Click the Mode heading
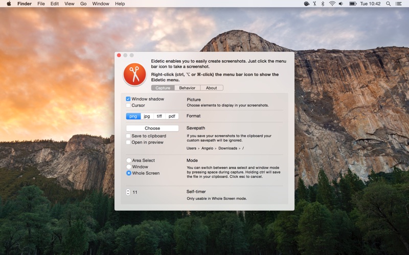Screen dimensions: 409x255 [x=192, y=160]
